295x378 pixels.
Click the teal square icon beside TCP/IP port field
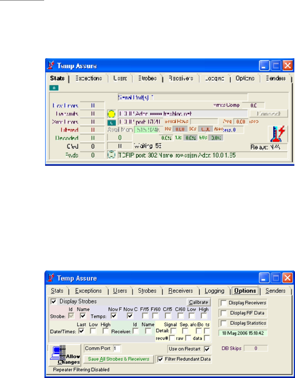(x=111, y=122)
